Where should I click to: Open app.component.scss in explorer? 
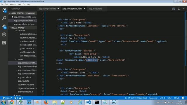pos(27,66)
